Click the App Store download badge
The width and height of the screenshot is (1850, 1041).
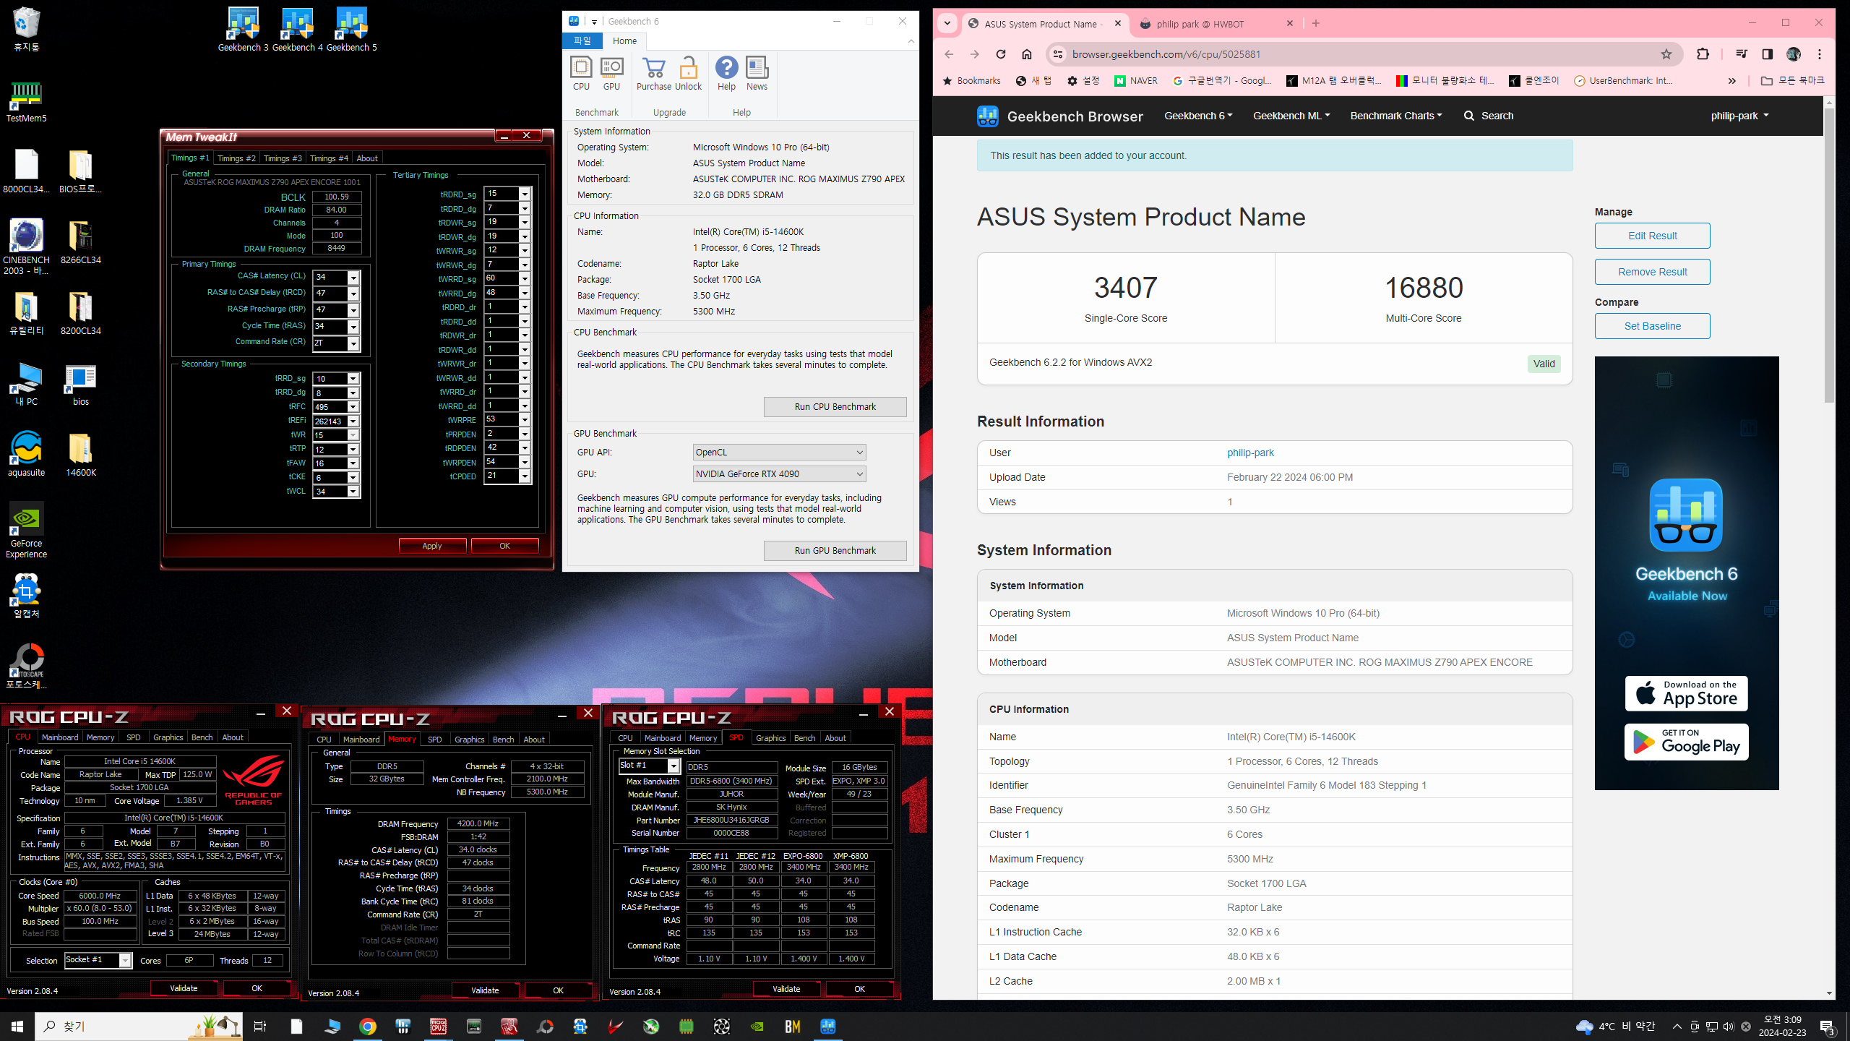(x=1686, y=693)
